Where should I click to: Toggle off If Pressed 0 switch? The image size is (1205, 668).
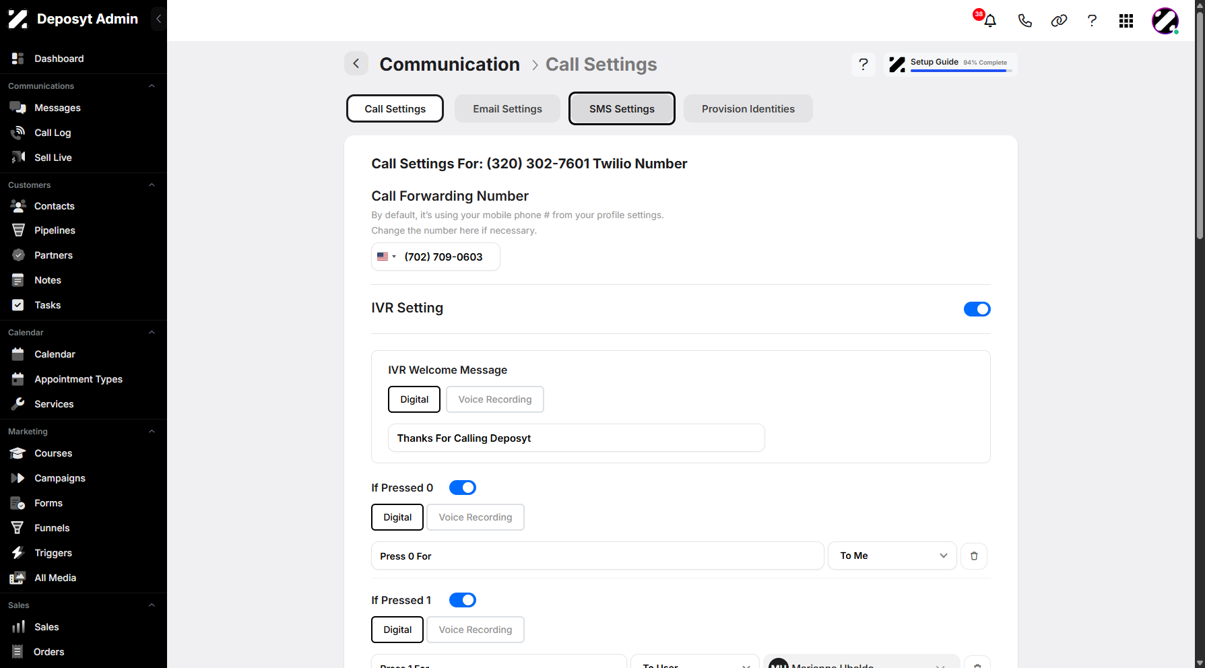point(463,488)
